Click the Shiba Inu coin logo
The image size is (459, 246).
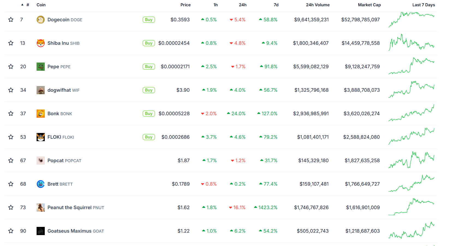coord(41,43)
